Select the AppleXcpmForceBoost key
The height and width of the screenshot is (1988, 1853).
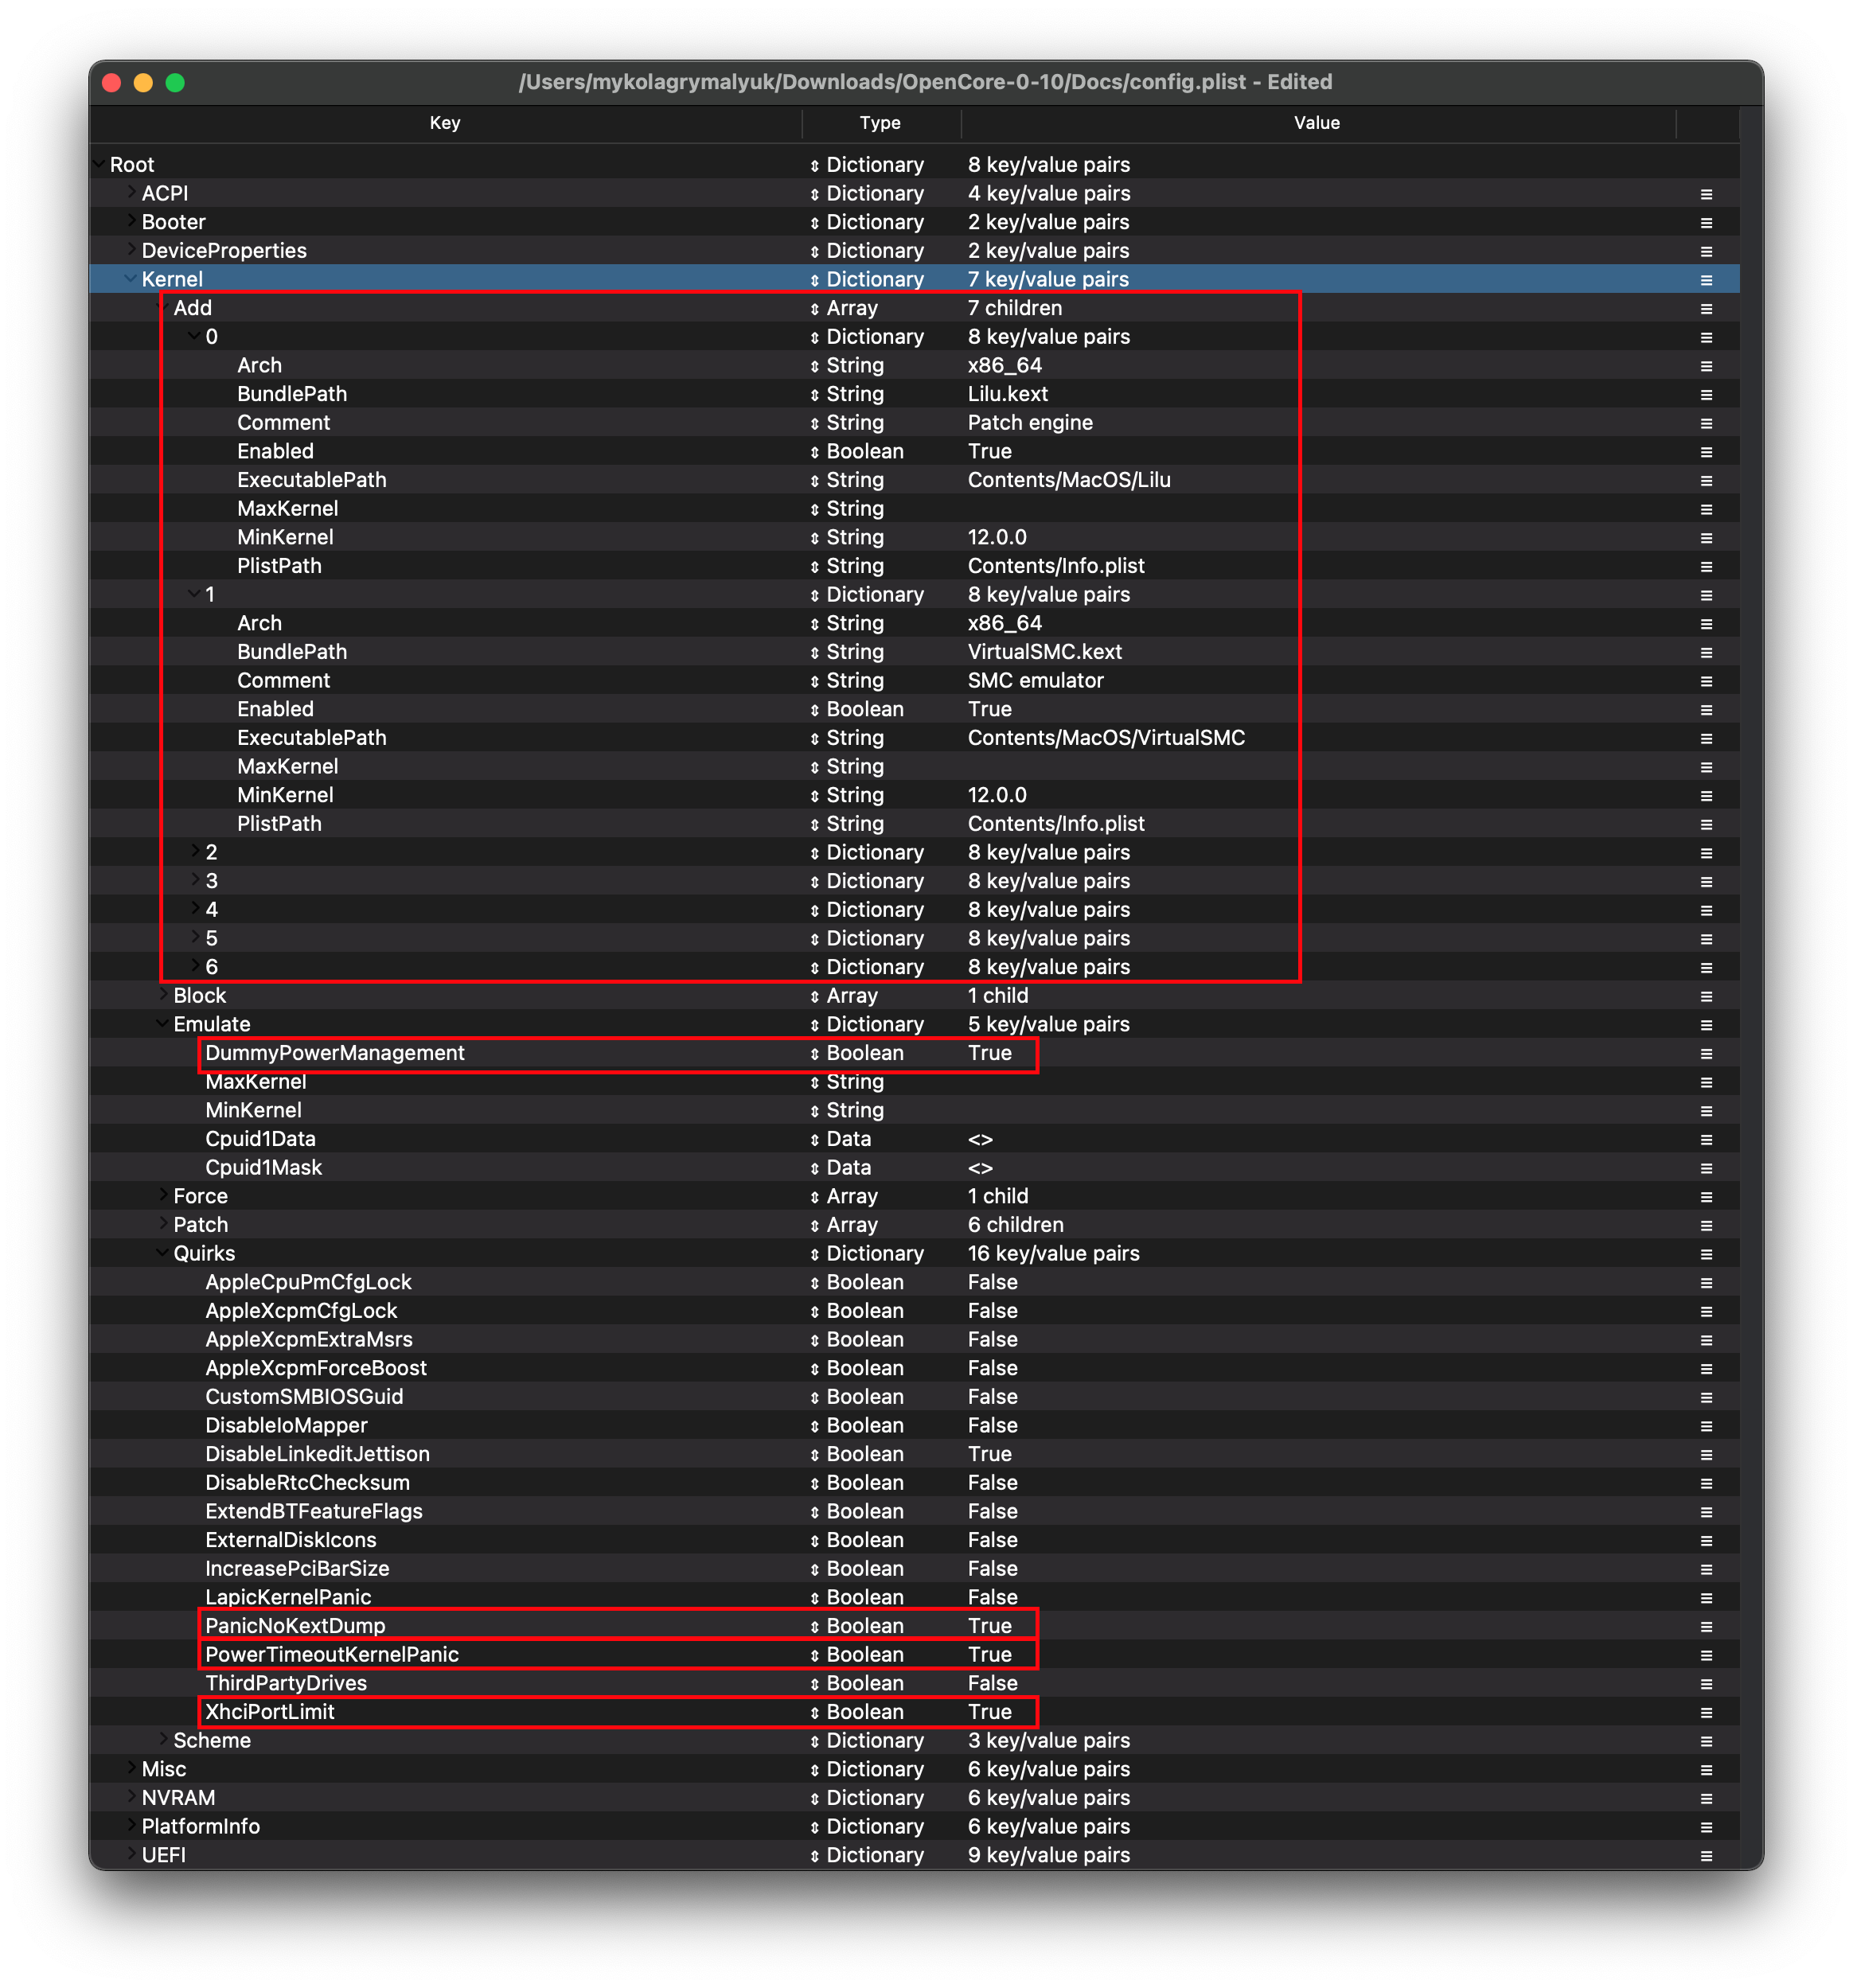[x=316, y=1368]
